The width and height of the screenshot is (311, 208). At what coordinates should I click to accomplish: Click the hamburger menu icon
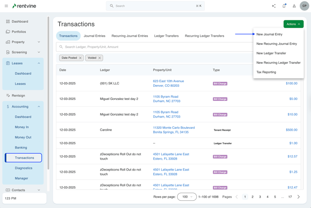tap(6, 6)
